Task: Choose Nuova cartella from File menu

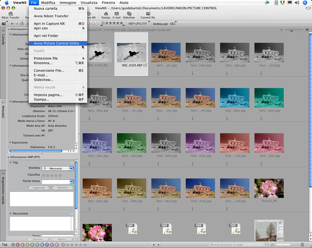Action: pos(58,8)
